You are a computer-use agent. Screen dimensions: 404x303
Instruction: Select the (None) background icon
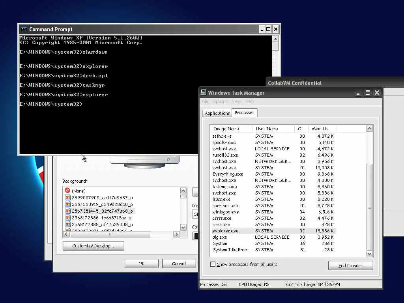point(67,191)
